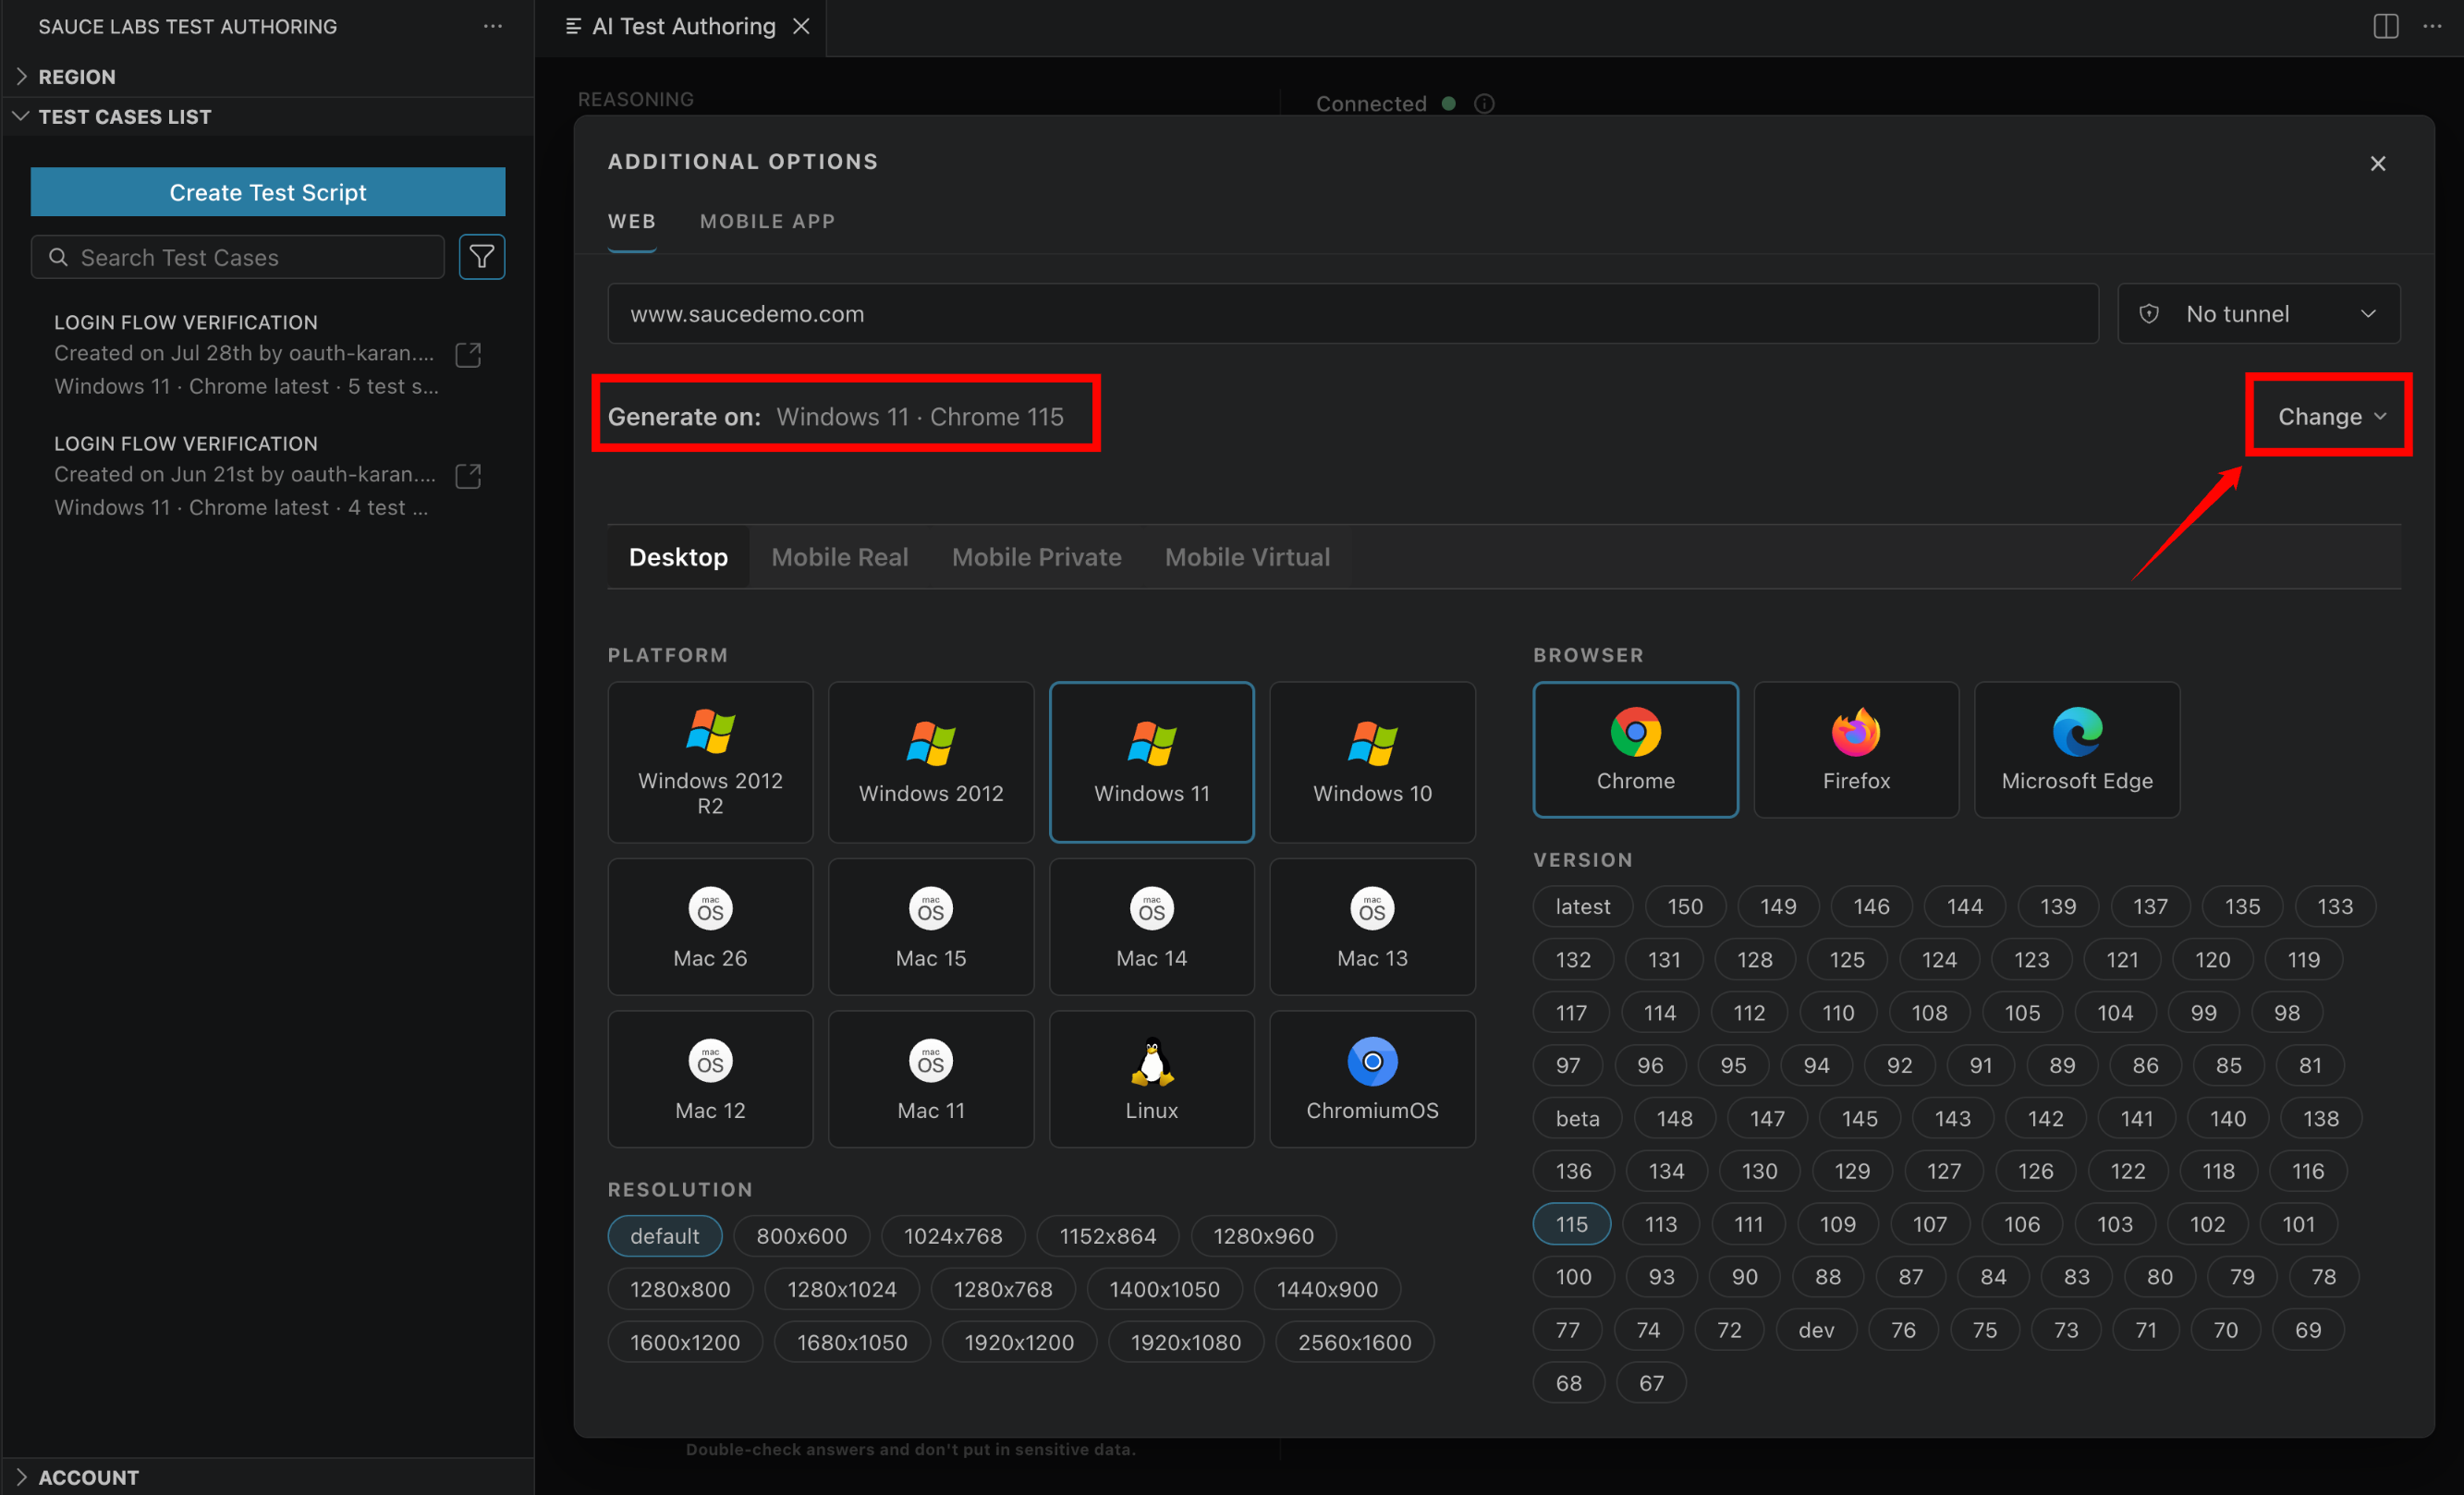Choose the Mac 11 platform
This screenshot has height=1495, width=2464.
coord(931,1078)
